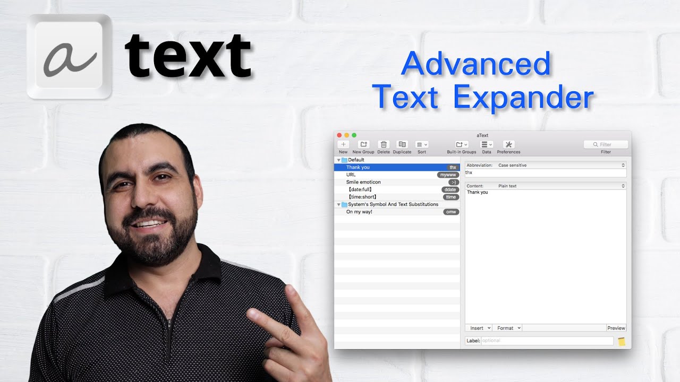Click the green window zoom button
The width and height of the screenshot is (680, 382).
click(354, 135)
